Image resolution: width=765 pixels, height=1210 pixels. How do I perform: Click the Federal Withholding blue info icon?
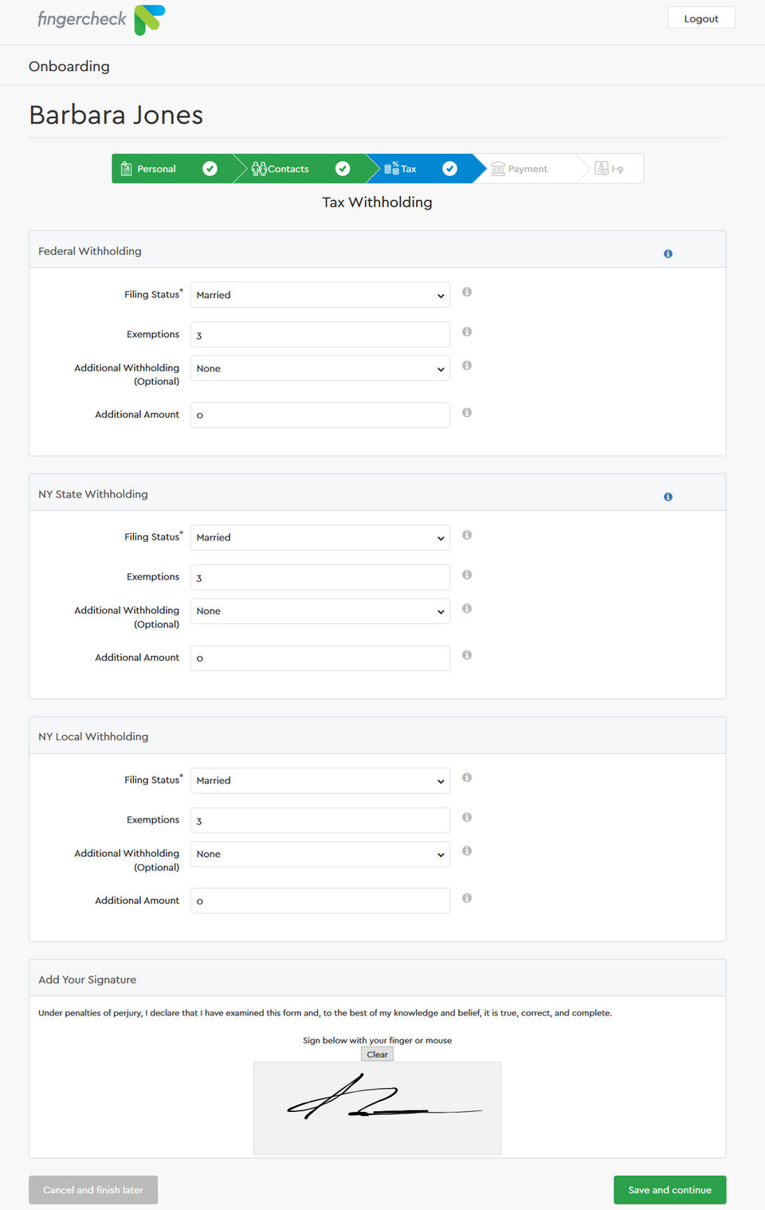668,253
